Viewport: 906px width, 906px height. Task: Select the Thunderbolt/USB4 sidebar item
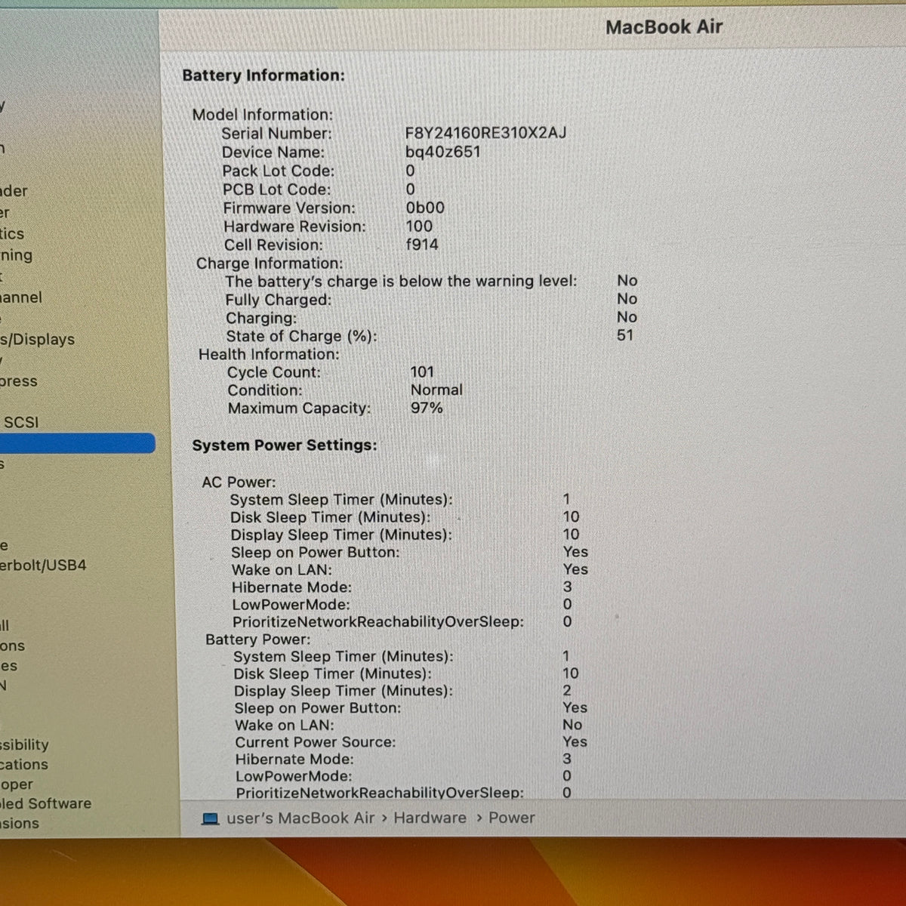[x=43, y=565]
